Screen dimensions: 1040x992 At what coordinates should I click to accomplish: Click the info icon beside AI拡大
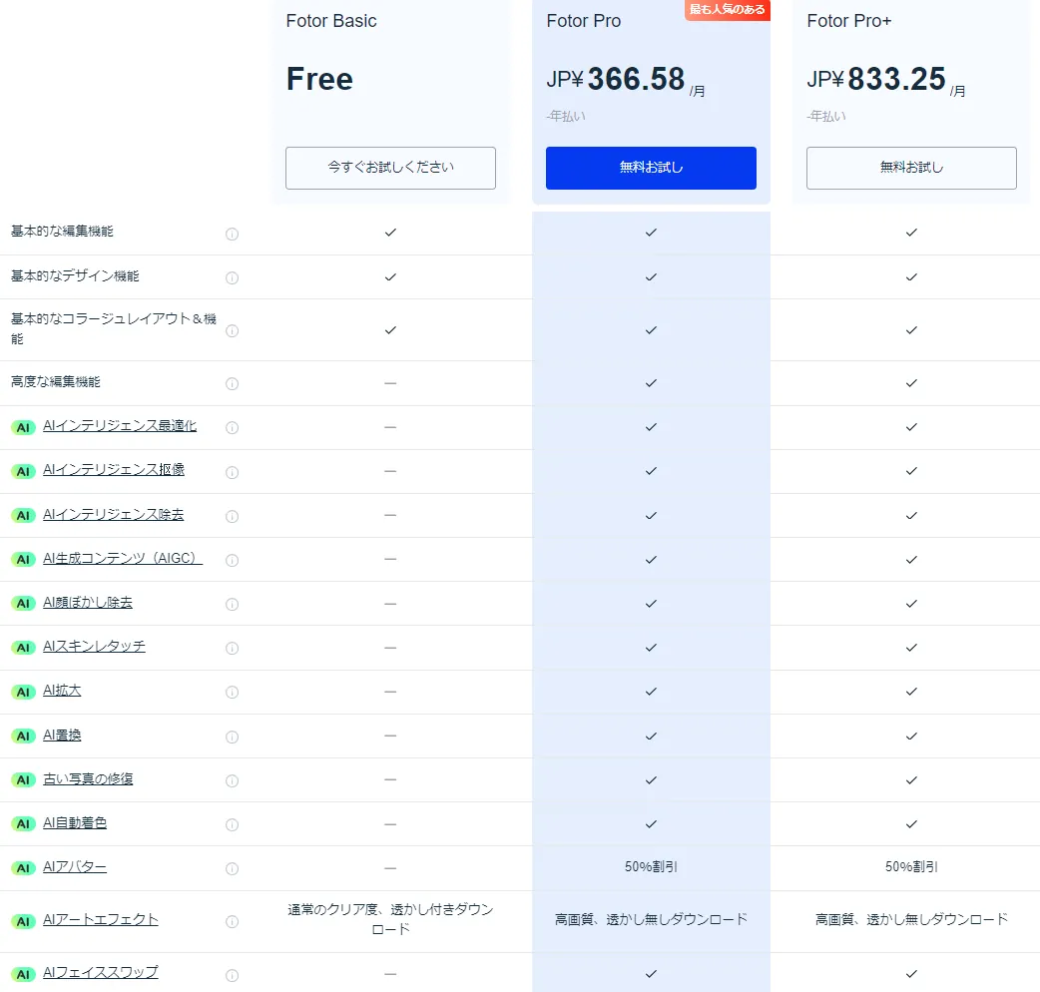point(233,693)
